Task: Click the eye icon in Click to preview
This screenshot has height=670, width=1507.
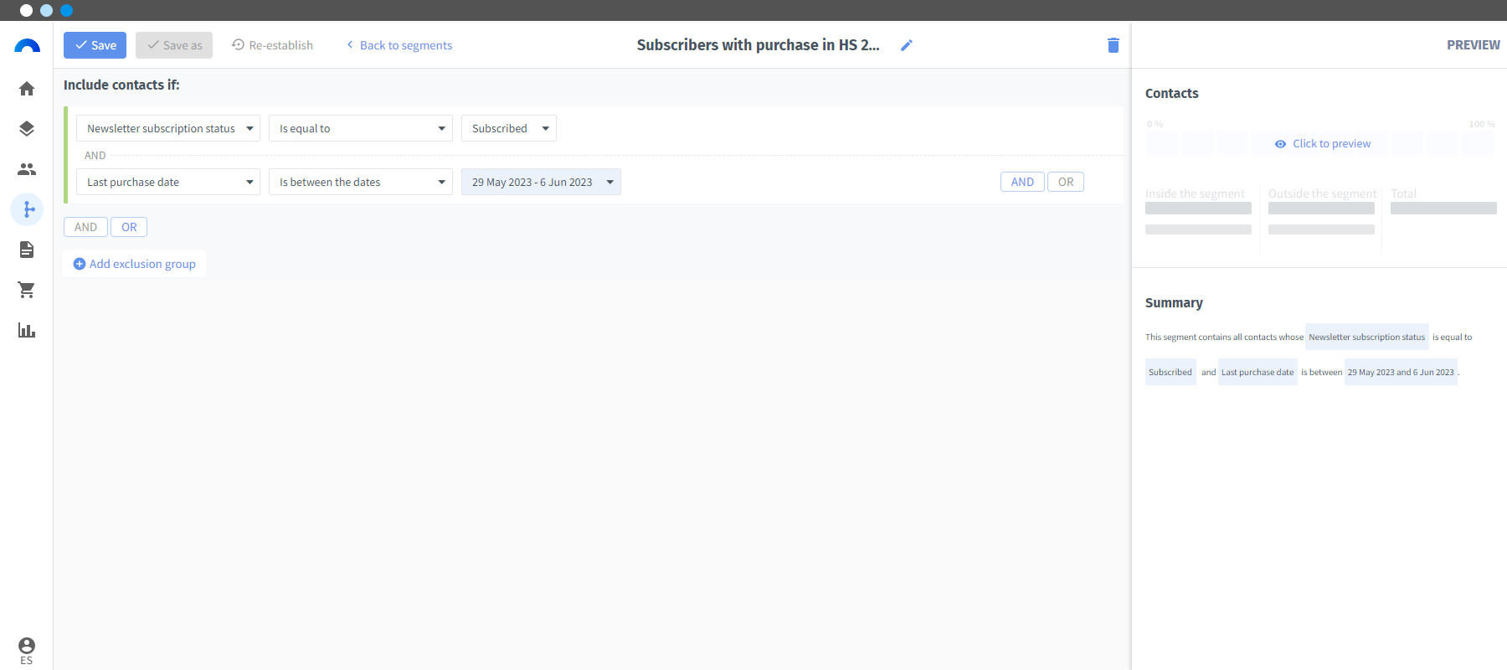Action: coord(1280,144)
